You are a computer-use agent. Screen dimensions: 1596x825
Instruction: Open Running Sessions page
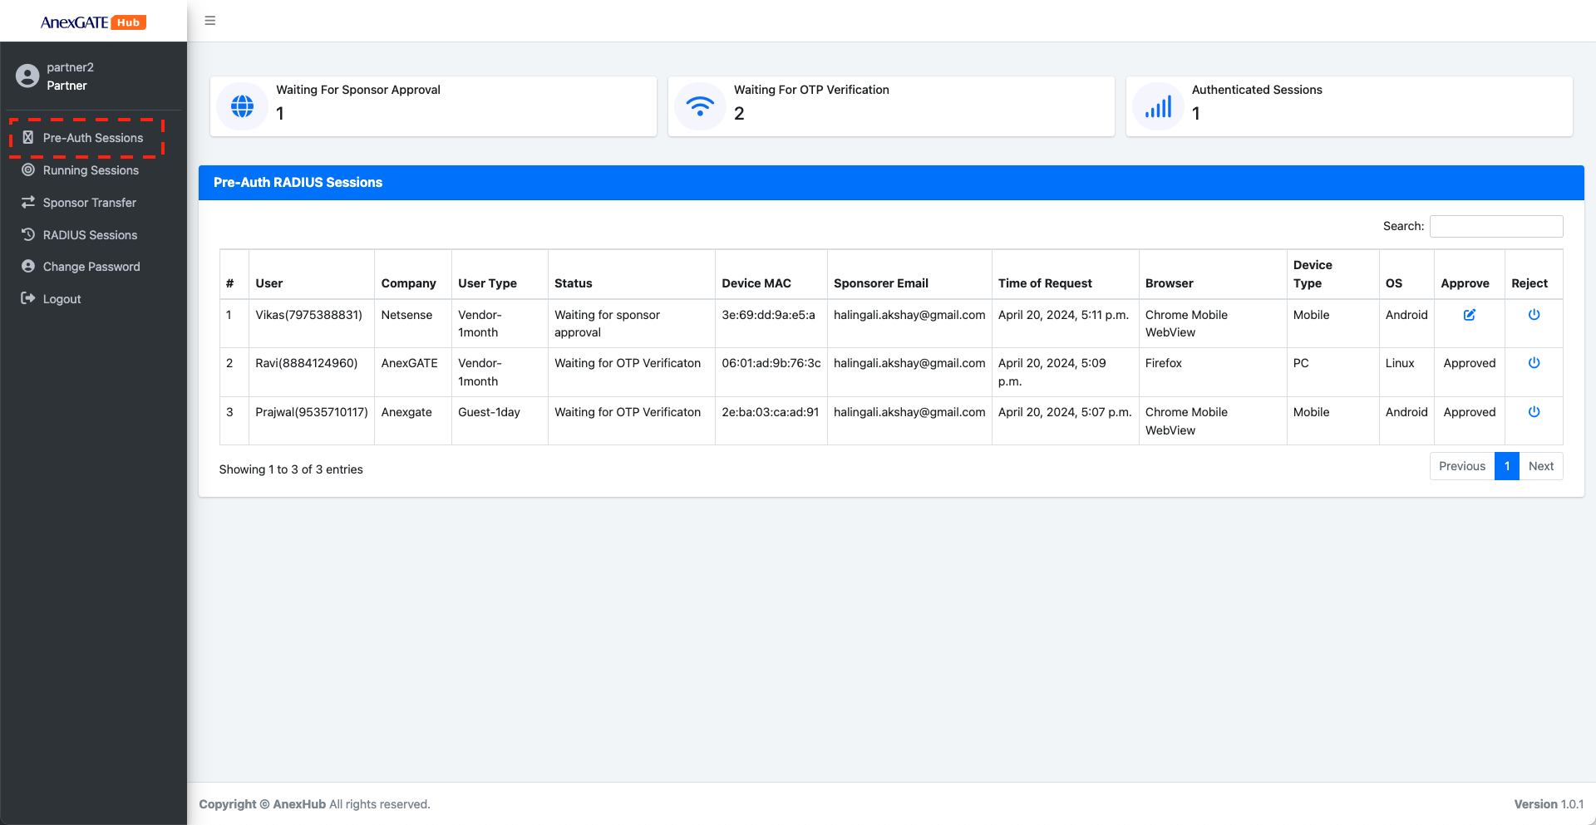[x=91, y=170]
